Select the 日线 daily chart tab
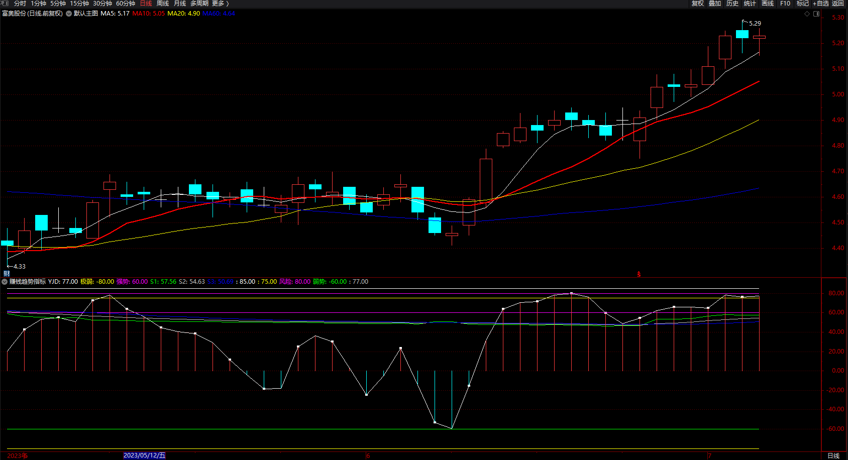Screen dimensions: 848x460 coord(146,4)
